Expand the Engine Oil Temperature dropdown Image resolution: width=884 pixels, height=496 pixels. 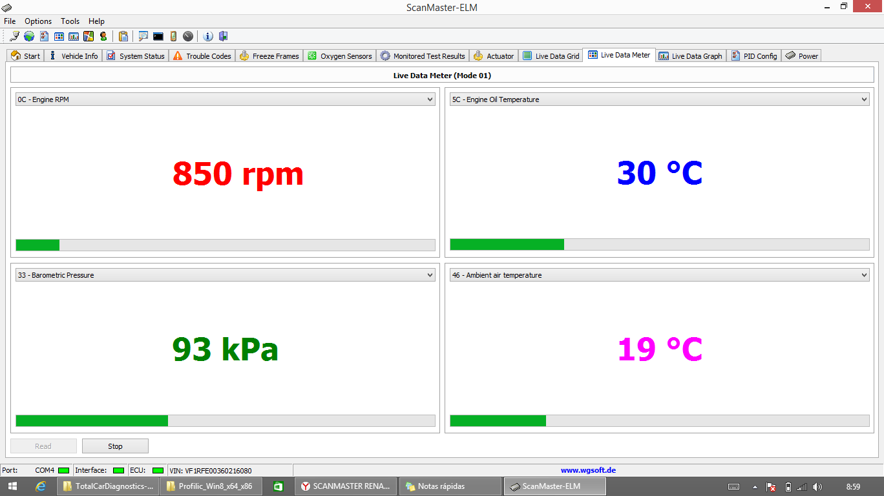click(865, 99)
